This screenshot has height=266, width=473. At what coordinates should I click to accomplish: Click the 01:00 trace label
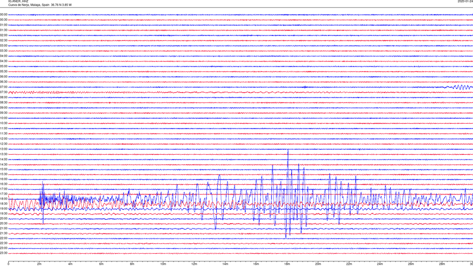coord(3,25)
